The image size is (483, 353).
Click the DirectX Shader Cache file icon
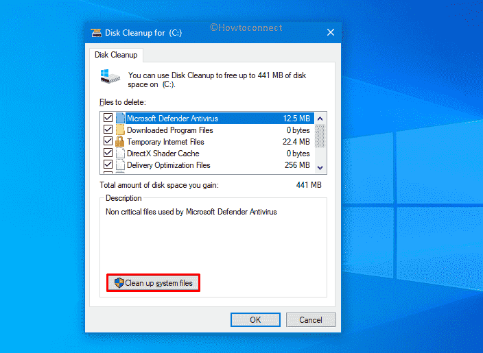pos(120,154)
